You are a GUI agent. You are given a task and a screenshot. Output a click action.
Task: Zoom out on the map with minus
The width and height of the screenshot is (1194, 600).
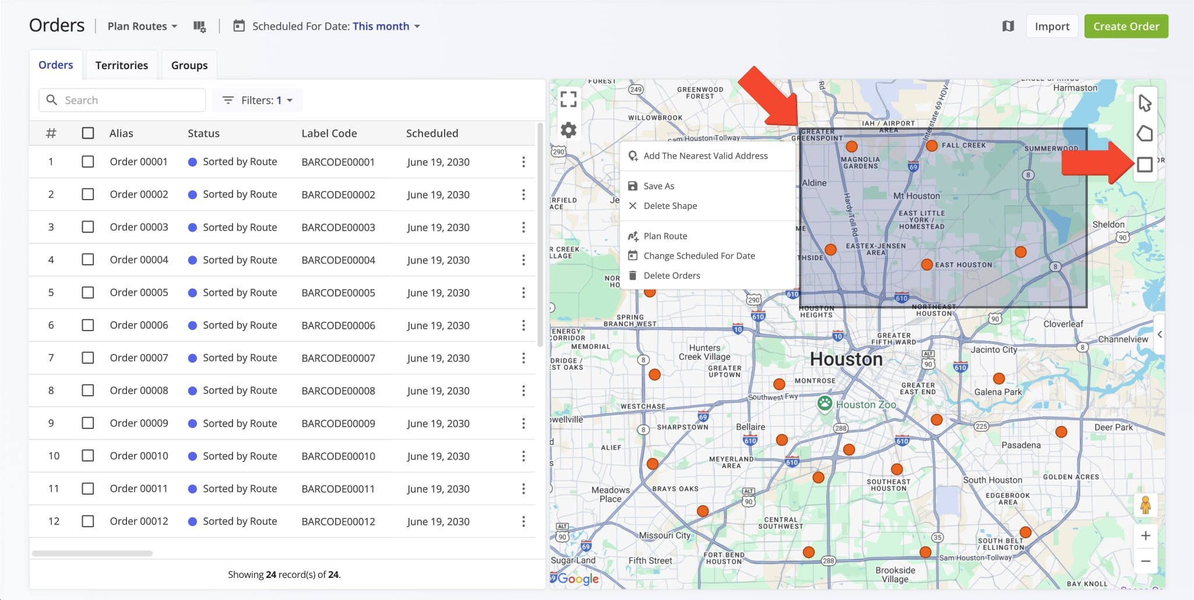pyautogui.click(x=1145, y=561)
